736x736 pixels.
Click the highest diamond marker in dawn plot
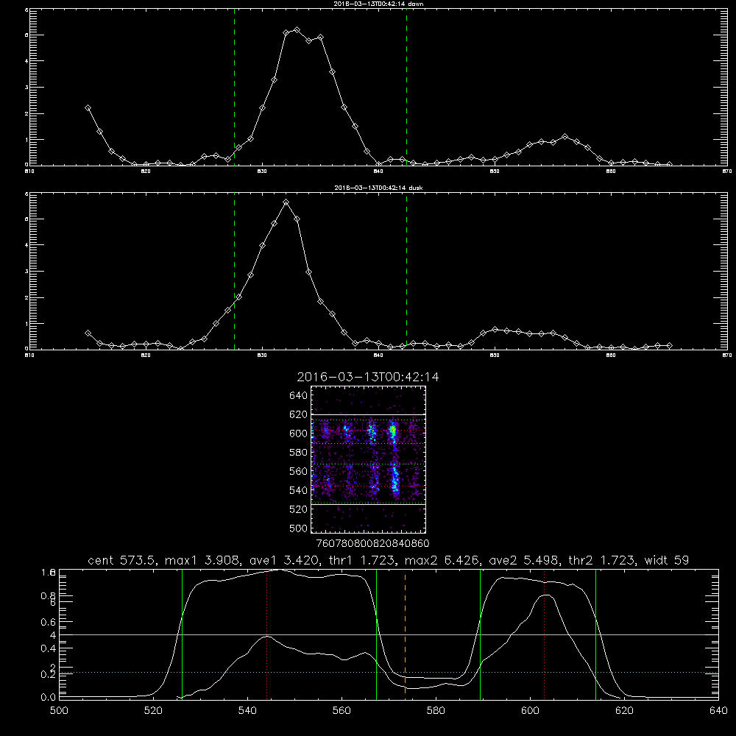tap(297, 30)
